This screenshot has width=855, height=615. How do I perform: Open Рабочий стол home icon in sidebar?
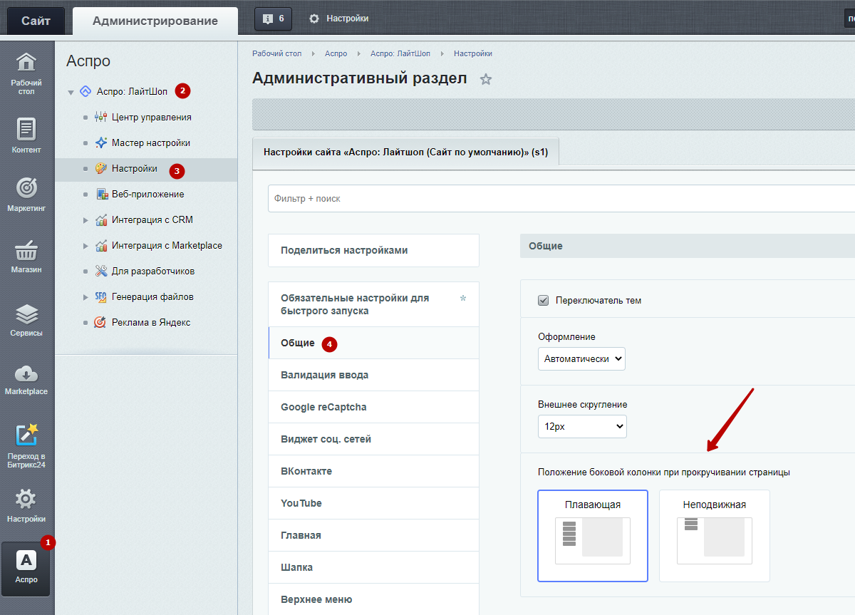[26, 63]
